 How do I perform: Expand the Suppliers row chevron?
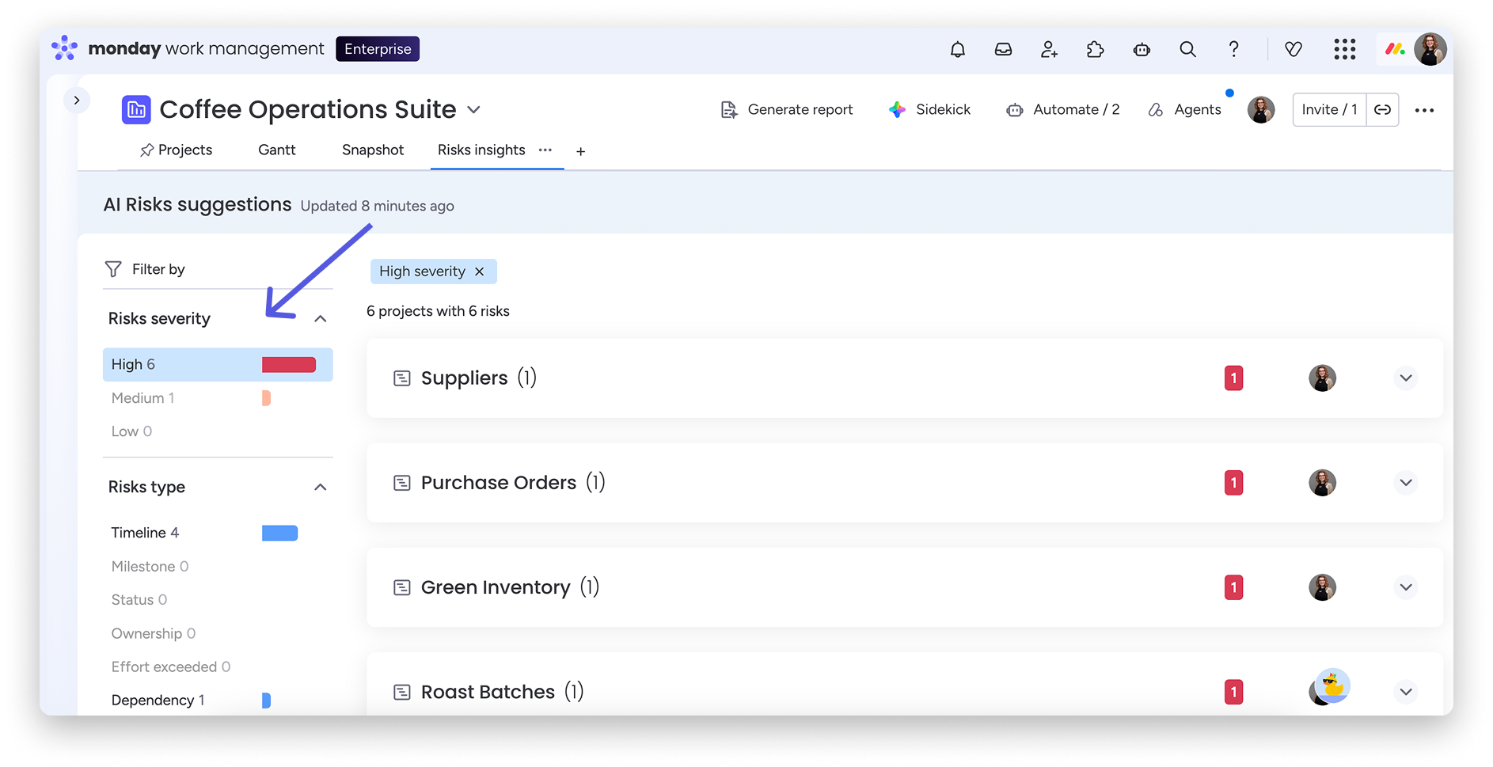1406,378
